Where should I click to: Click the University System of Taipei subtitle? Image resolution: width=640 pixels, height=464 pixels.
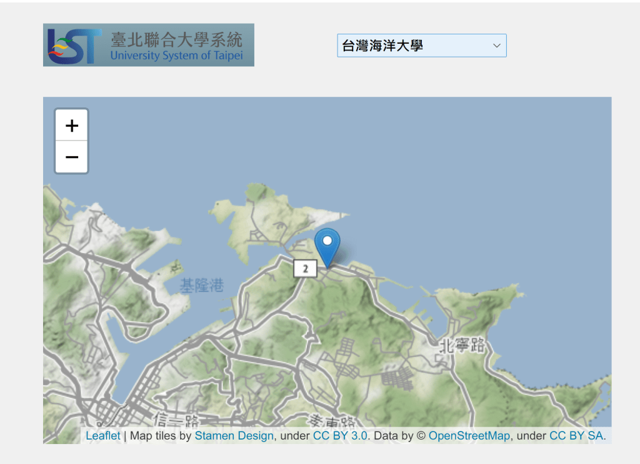(x=176, y=56)
